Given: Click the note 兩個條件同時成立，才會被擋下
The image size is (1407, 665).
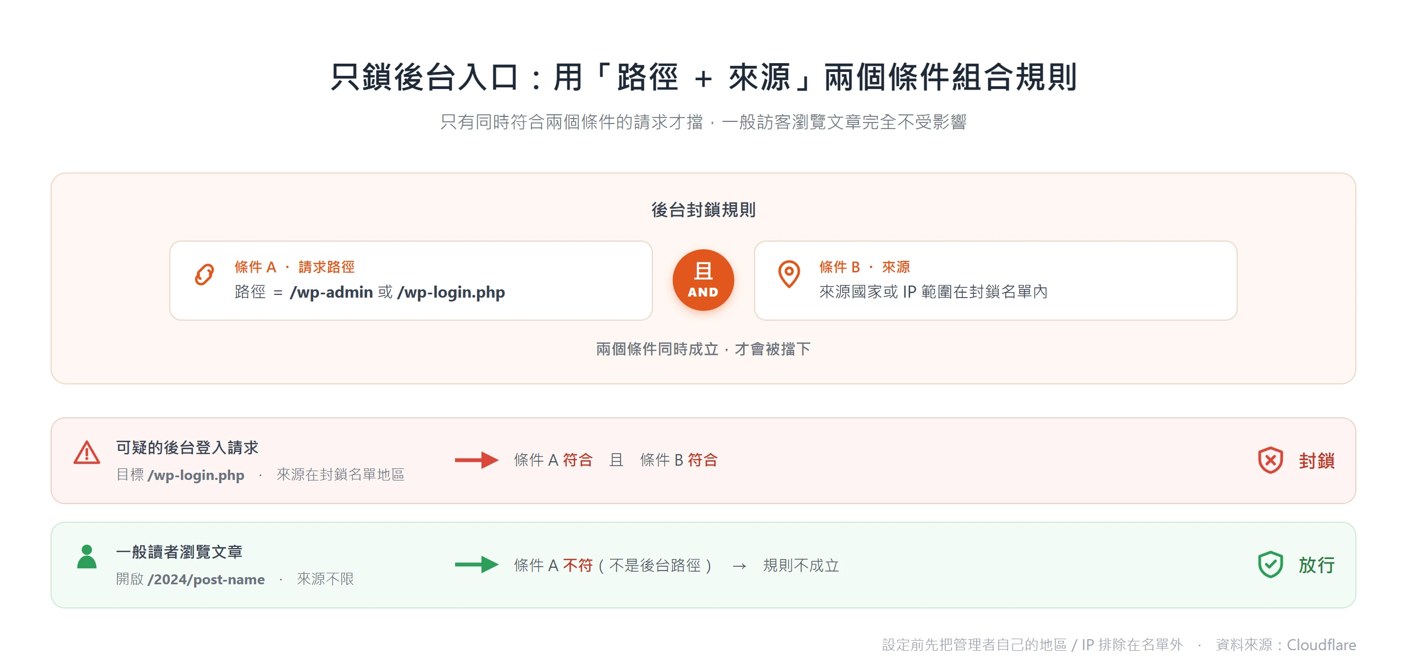Looking at the screenshot, I should [x=703, y=349].
